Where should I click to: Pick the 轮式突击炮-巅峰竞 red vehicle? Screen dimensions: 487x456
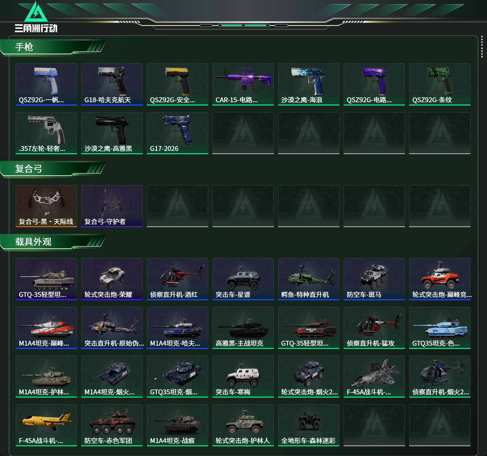point(440,279)
